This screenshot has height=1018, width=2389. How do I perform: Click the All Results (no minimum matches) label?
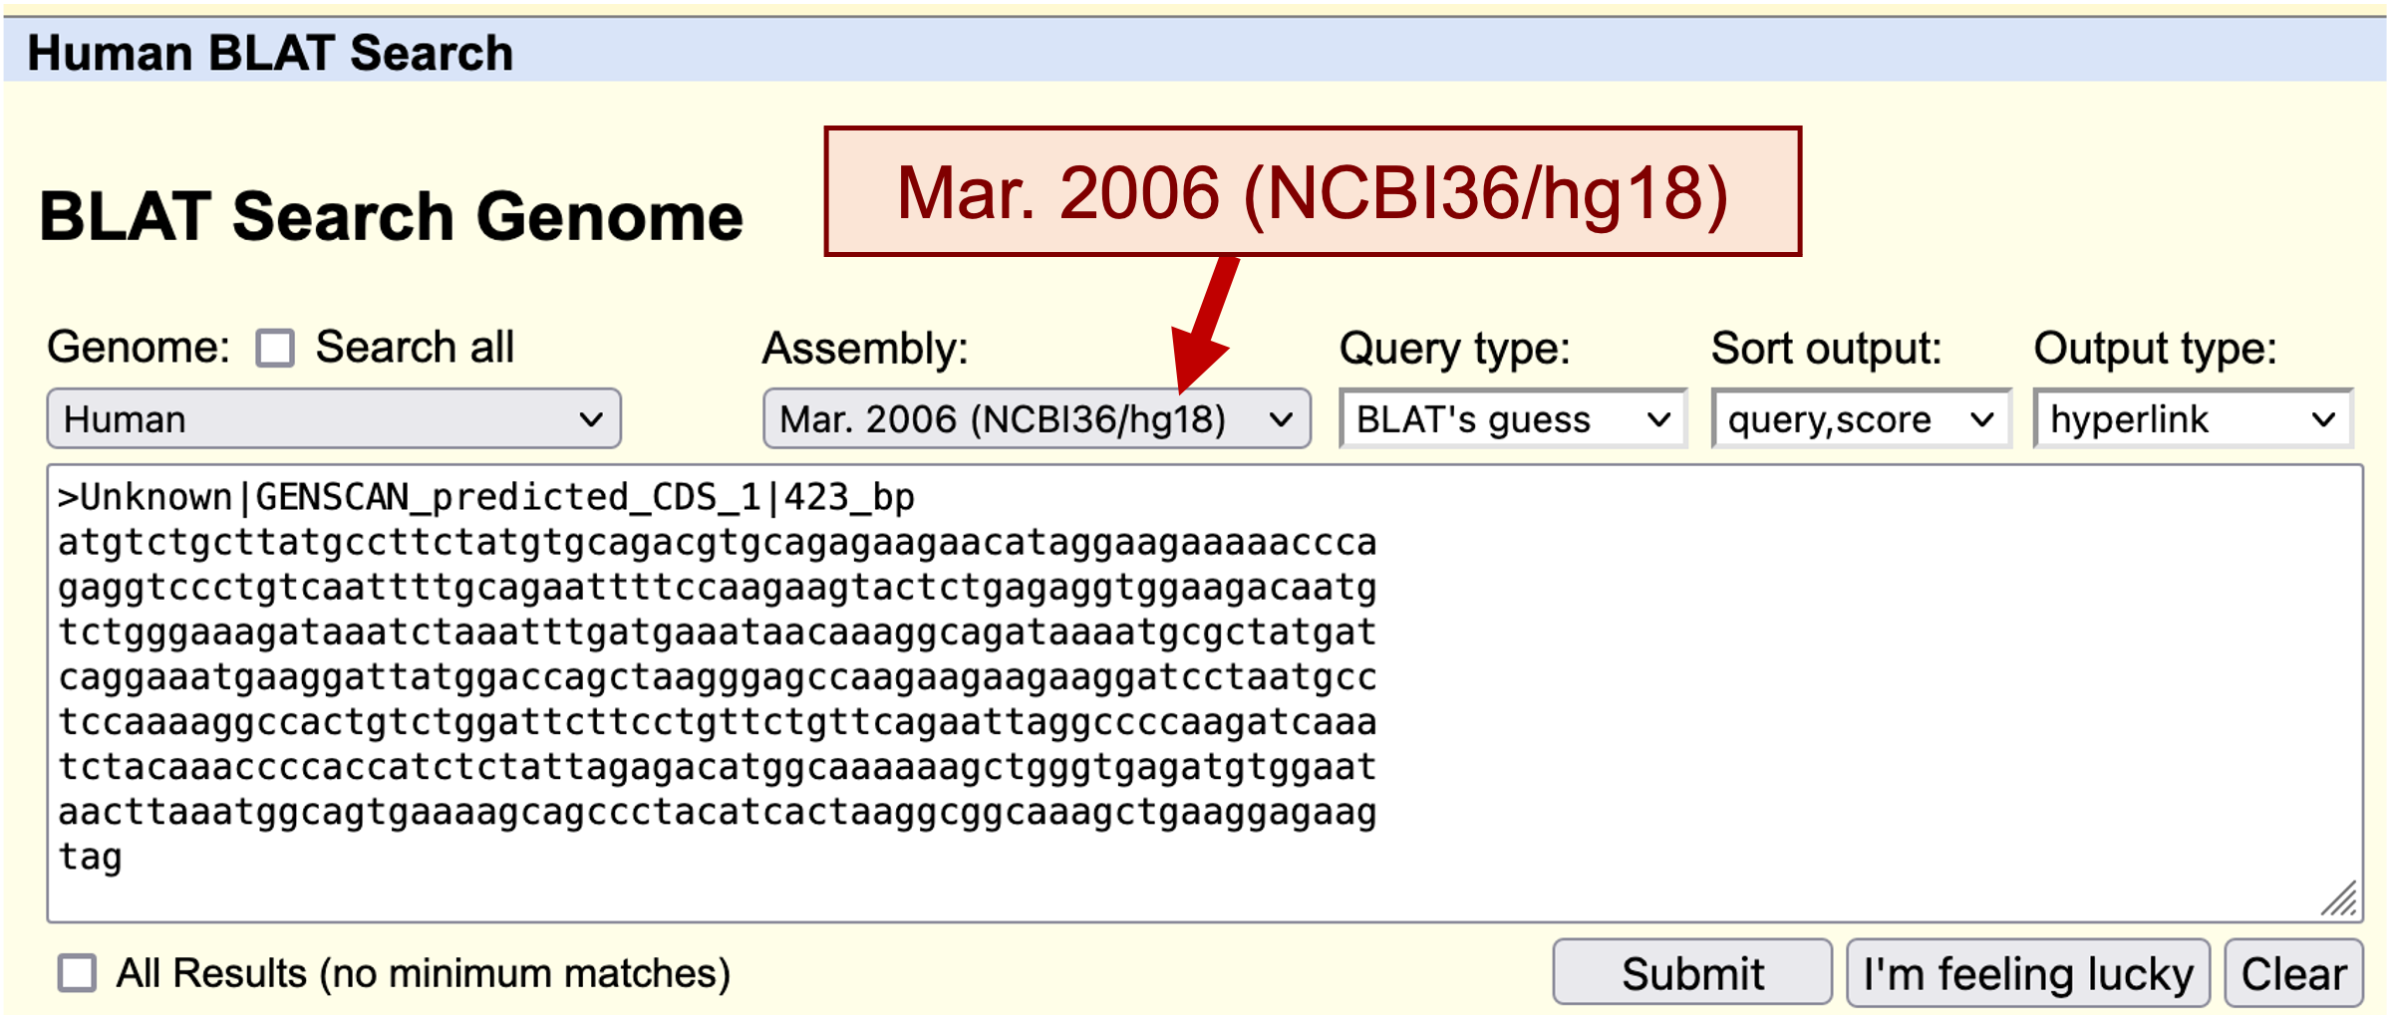click(x=424, y=973)
